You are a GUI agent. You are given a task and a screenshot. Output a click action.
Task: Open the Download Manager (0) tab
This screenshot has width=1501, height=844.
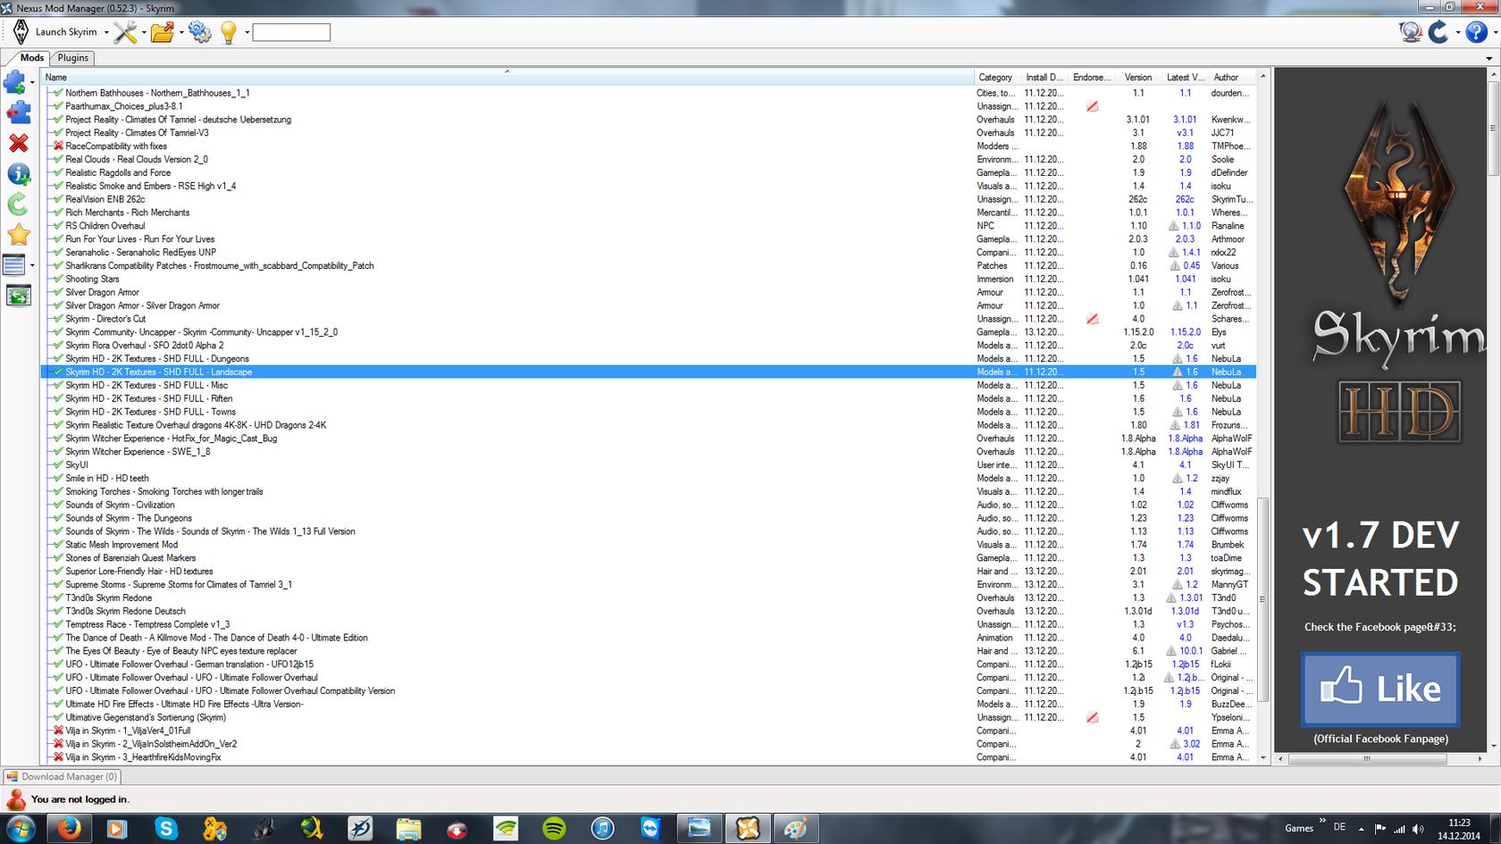pos(63,776)
